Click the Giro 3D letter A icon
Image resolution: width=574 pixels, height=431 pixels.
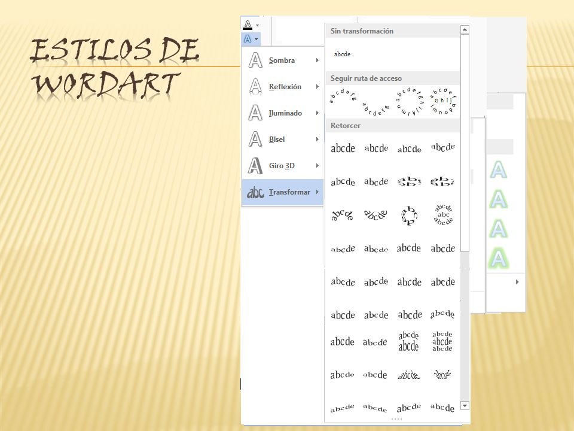[255, 166]
